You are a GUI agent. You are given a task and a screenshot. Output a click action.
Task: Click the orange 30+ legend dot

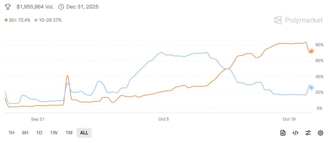pyautogui.click(x=6, y=20)
